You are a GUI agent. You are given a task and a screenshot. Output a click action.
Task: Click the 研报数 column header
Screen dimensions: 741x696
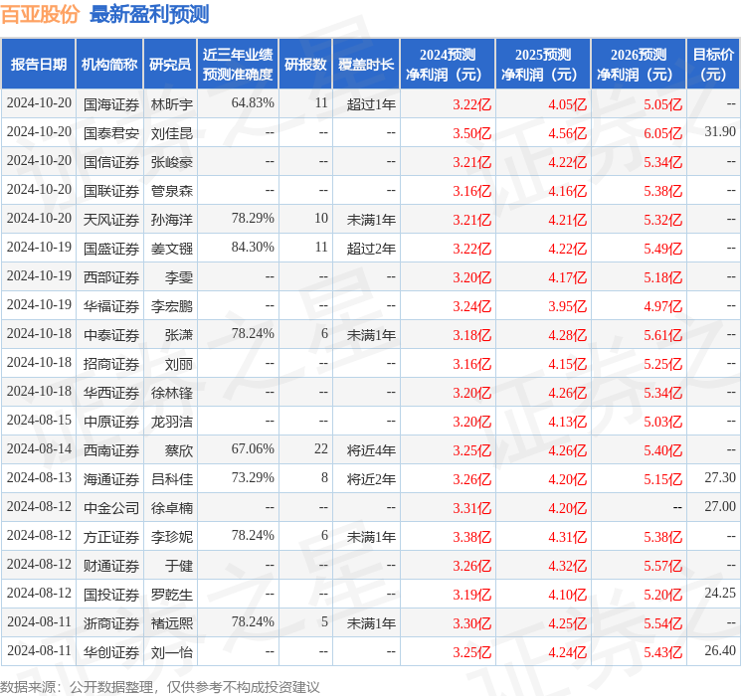[x=305, y=65]
